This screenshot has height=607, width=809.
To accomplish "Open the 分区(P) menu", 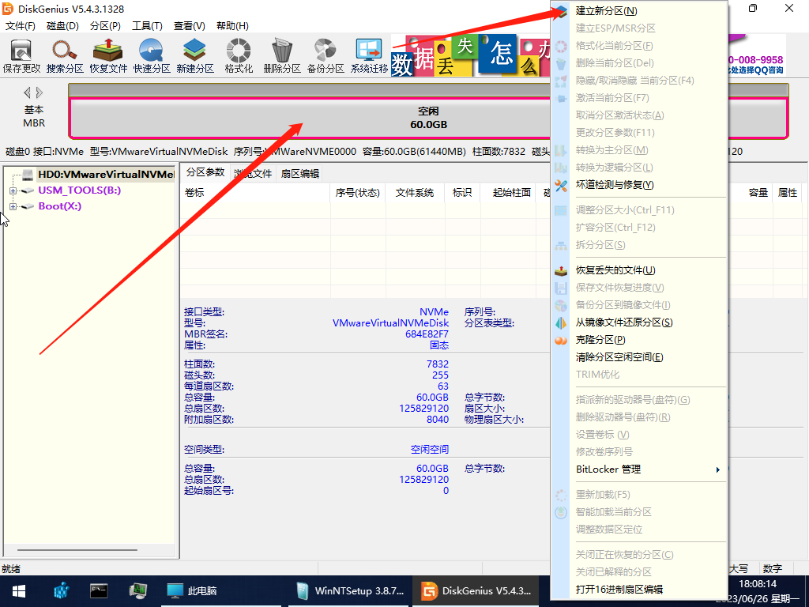I will pyautogui.click(x=105, y=26).
